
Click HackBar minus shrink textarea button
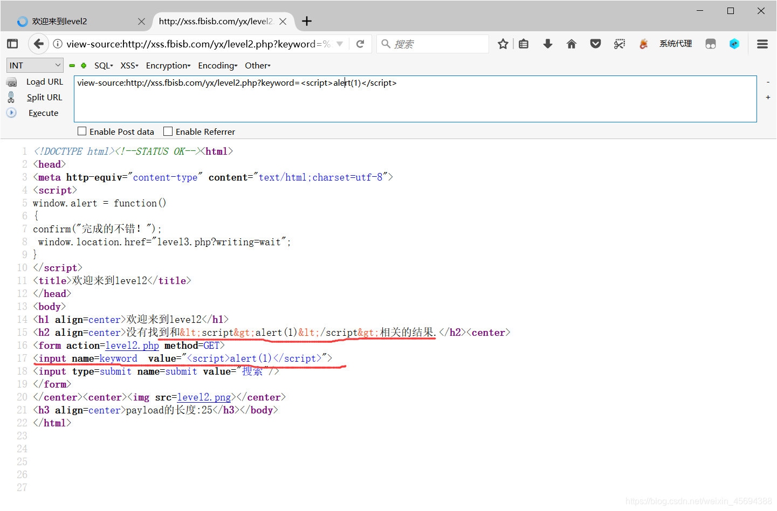coord(768,82)
